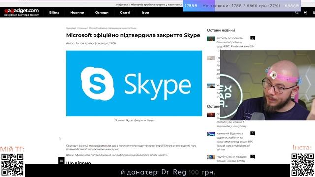This screenshot has width=315, height=177.
Task: Open the gagadget.com home logo
Action: (x=22, y=12)
